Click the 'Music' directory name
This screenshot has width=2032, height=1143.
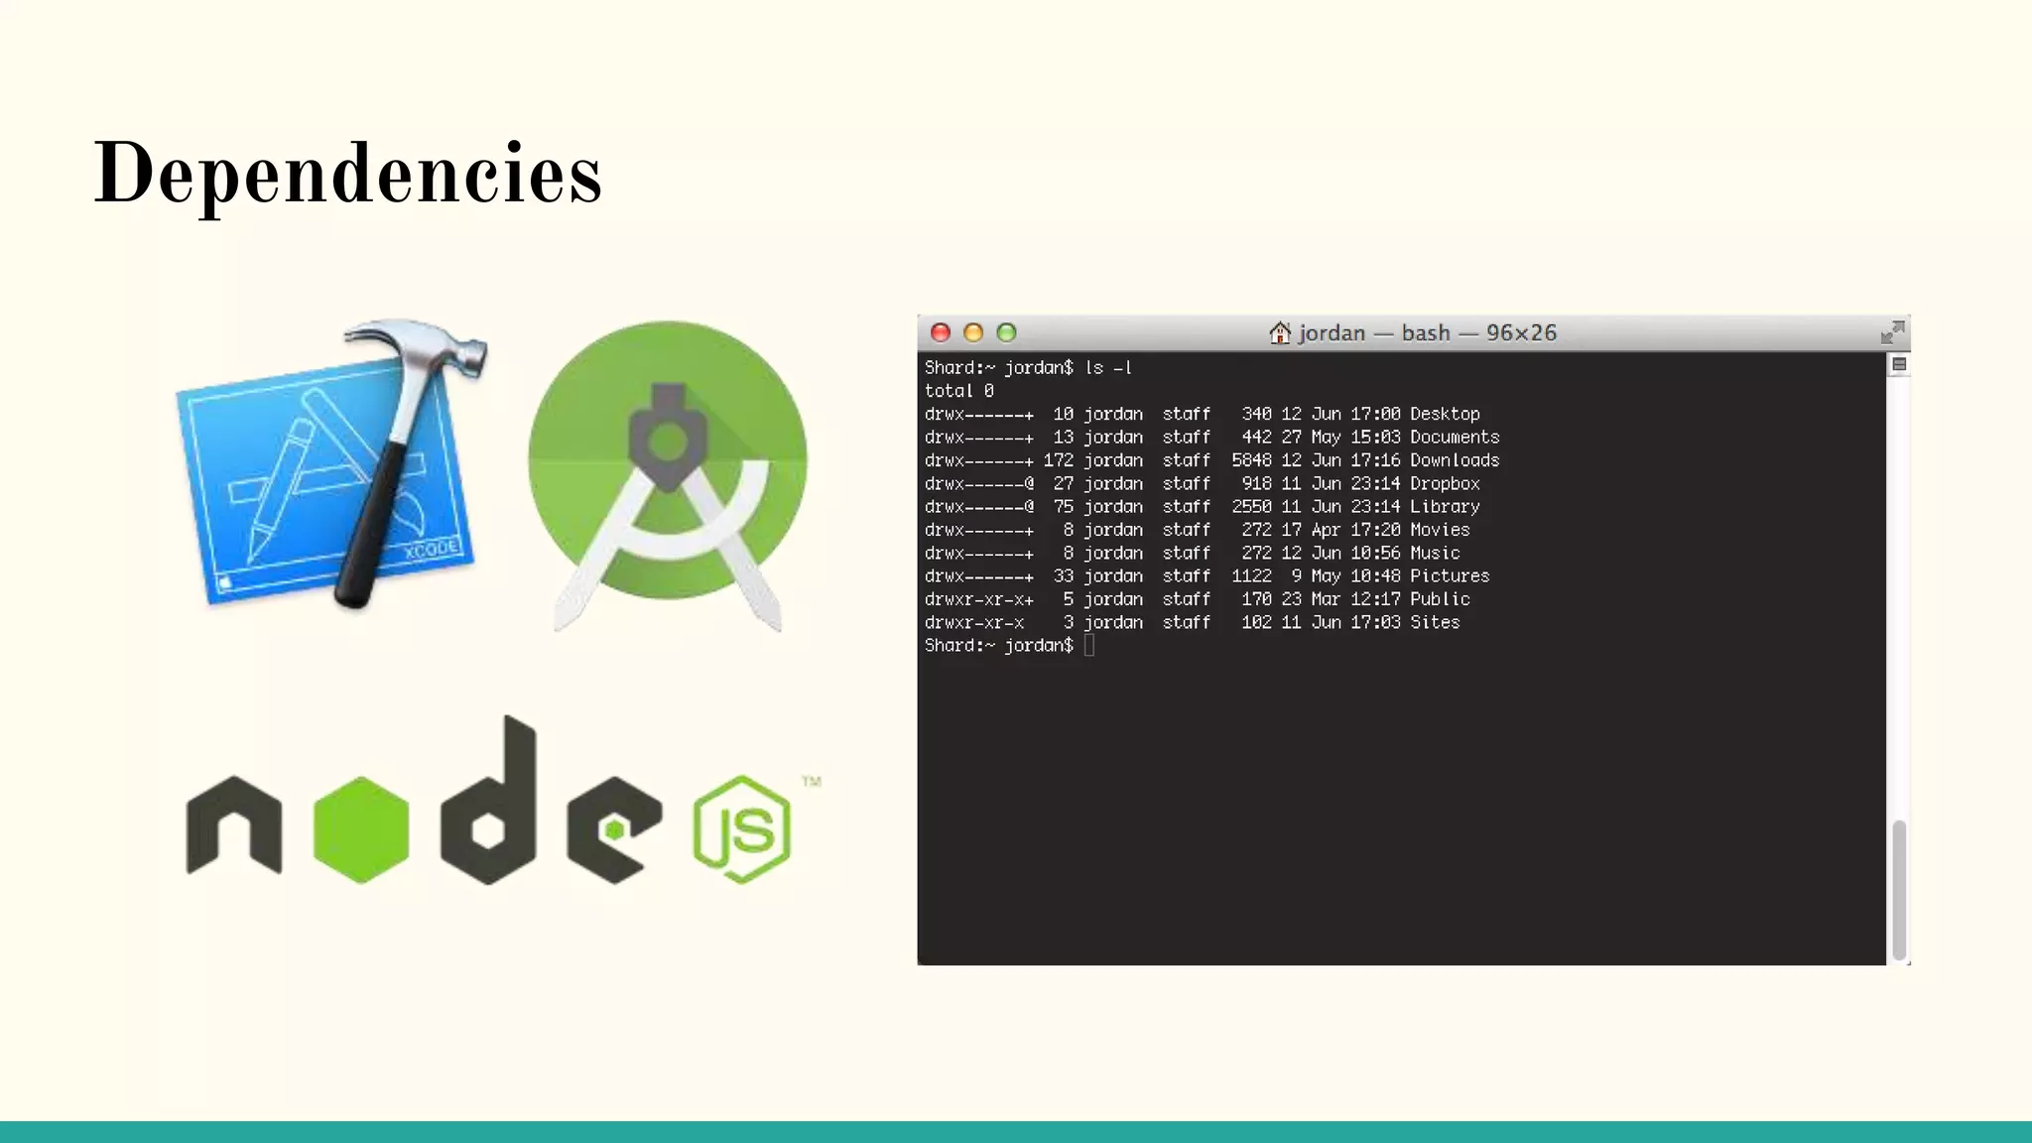1435,553
